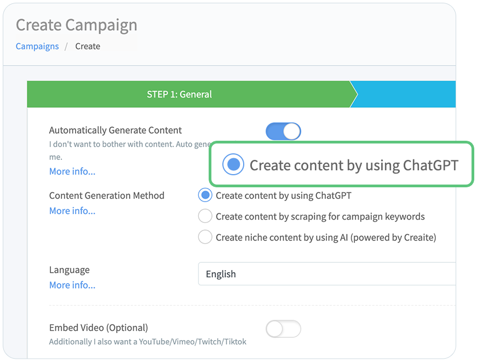The height and width of the screenshot is (362, 477).
Task: Open More info under Automatically Generate Content
Action: (x=72, y=171)
